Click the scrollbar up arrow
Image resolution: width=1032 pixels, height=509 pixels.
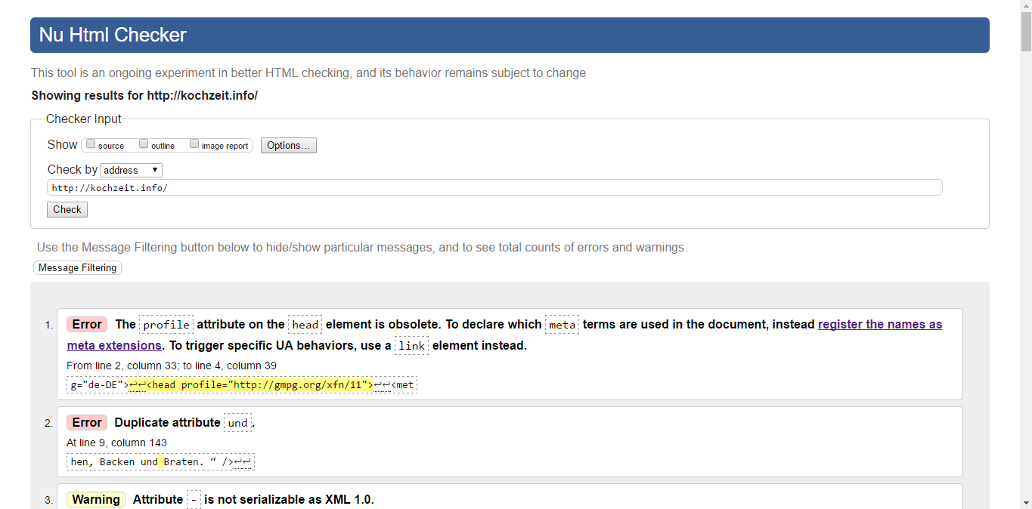click(x=1025, y=6)
